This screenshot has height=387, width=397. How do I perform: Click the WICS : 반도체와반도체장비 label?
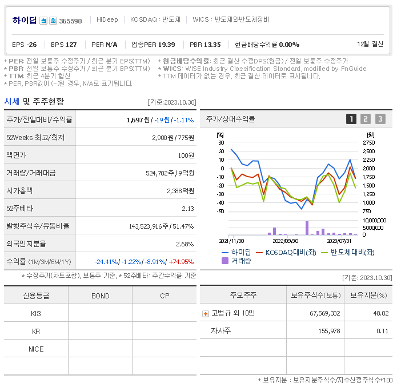231,19
